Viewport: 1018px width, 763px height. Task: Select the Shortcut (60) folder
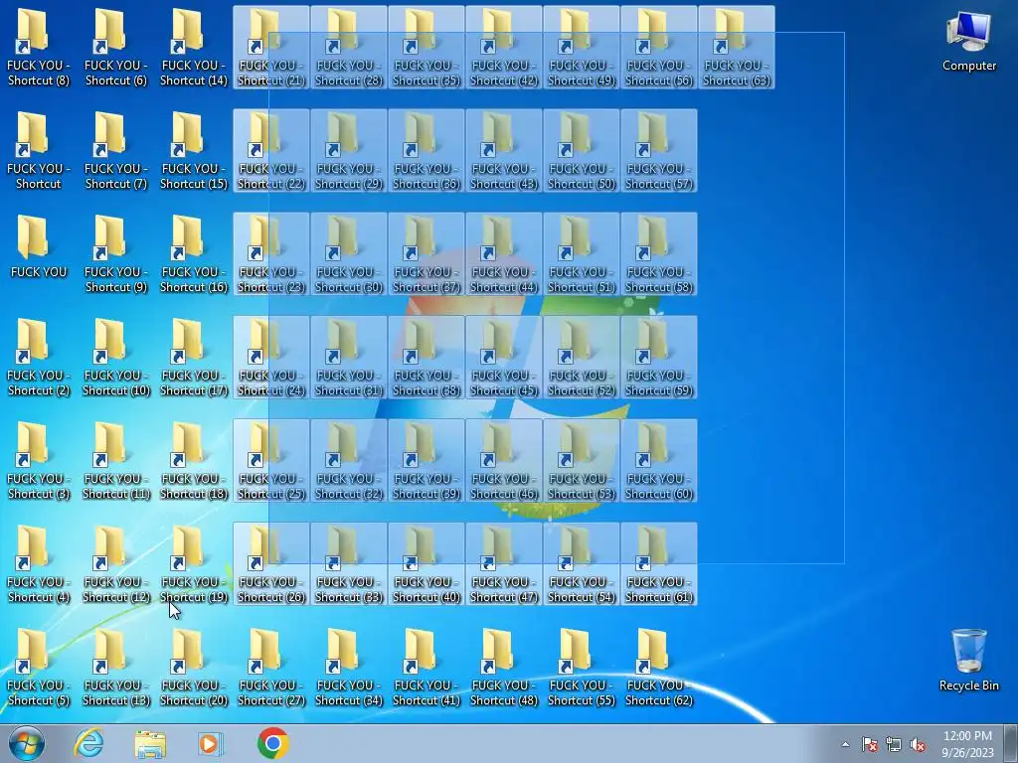pyautogui.click(x=659, y=461)
